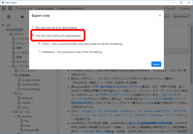Select the 試食 note
This screenshot has height=134, width=193.
[19, 57]
